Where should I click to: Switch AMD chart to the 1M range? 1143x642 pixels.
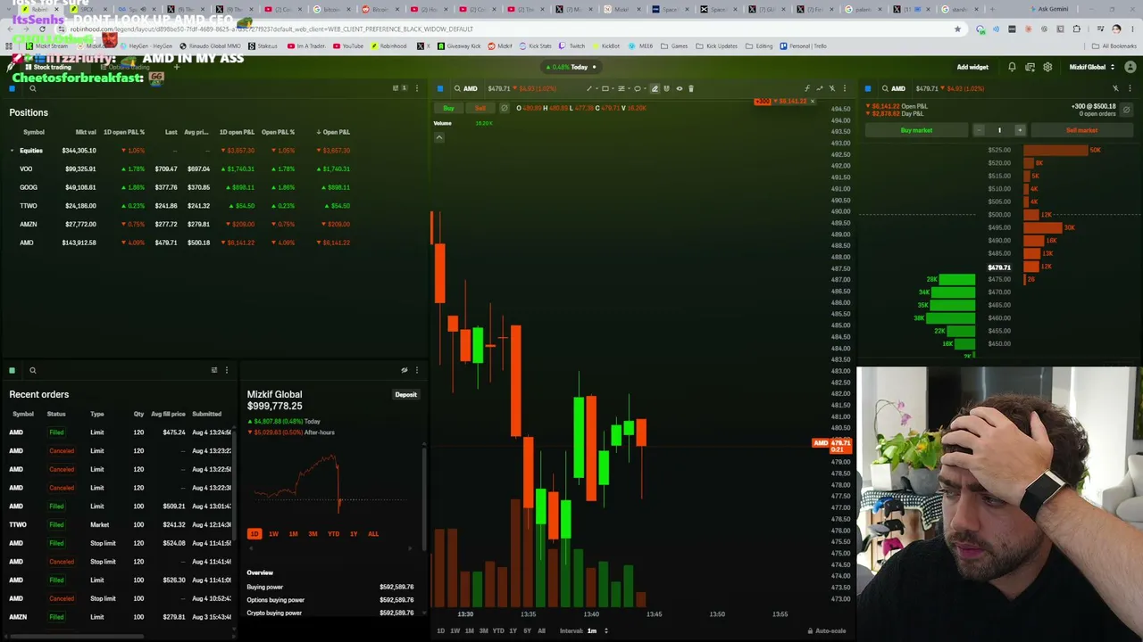point(470,630)
